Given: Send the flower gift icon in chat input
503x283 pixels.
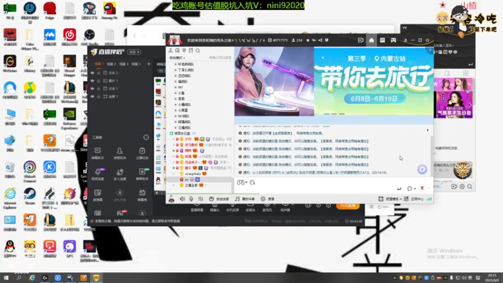Looking at the screenshot, I should click(x=422, y=188).
